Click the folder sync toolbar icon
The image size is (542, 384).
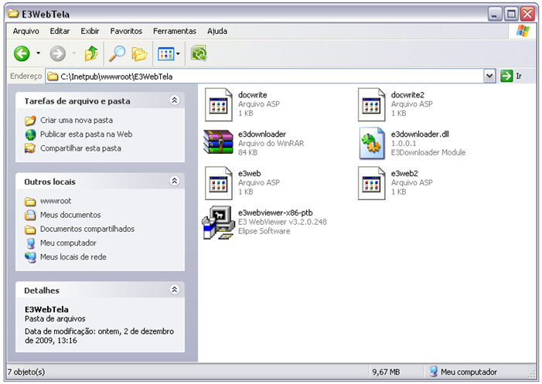[x=199, y=53]
